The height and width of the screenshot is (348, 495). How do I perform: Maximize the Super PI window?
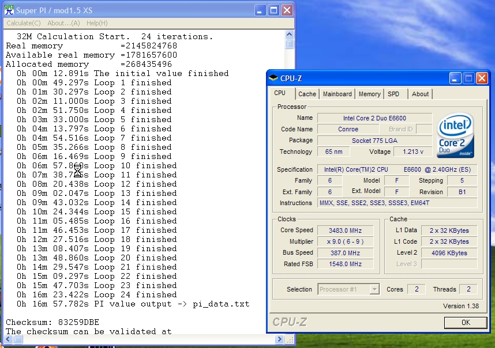click(x=273, y=10)
